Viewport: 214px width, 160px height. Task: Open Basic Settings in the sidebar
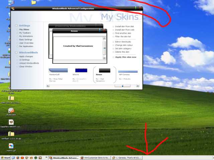26,40
